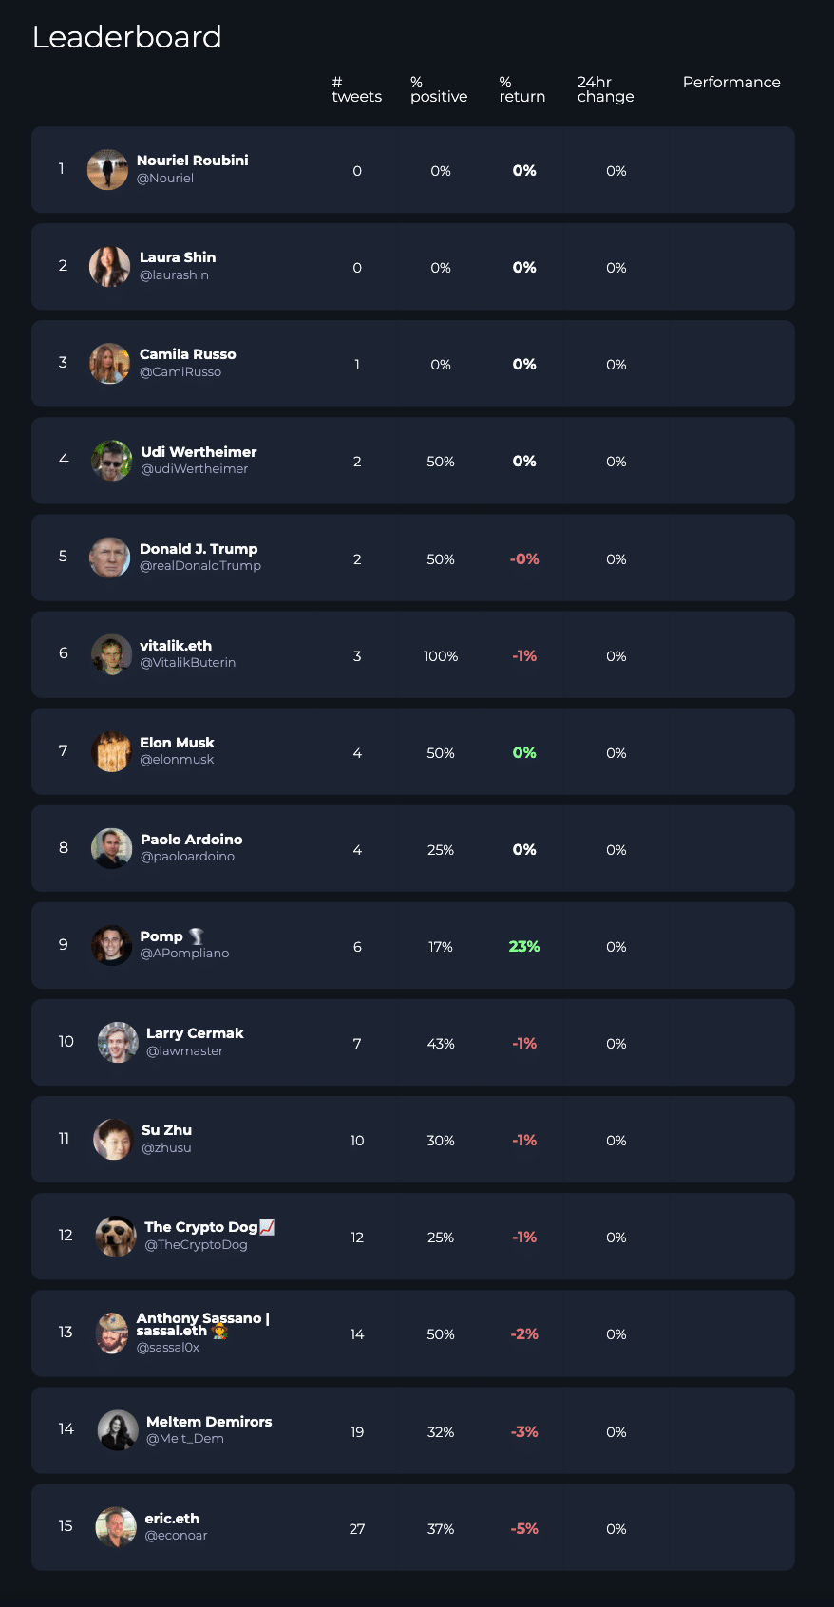
Task: Select Udi Wertheimer's avatar
Action: [111, 461]
